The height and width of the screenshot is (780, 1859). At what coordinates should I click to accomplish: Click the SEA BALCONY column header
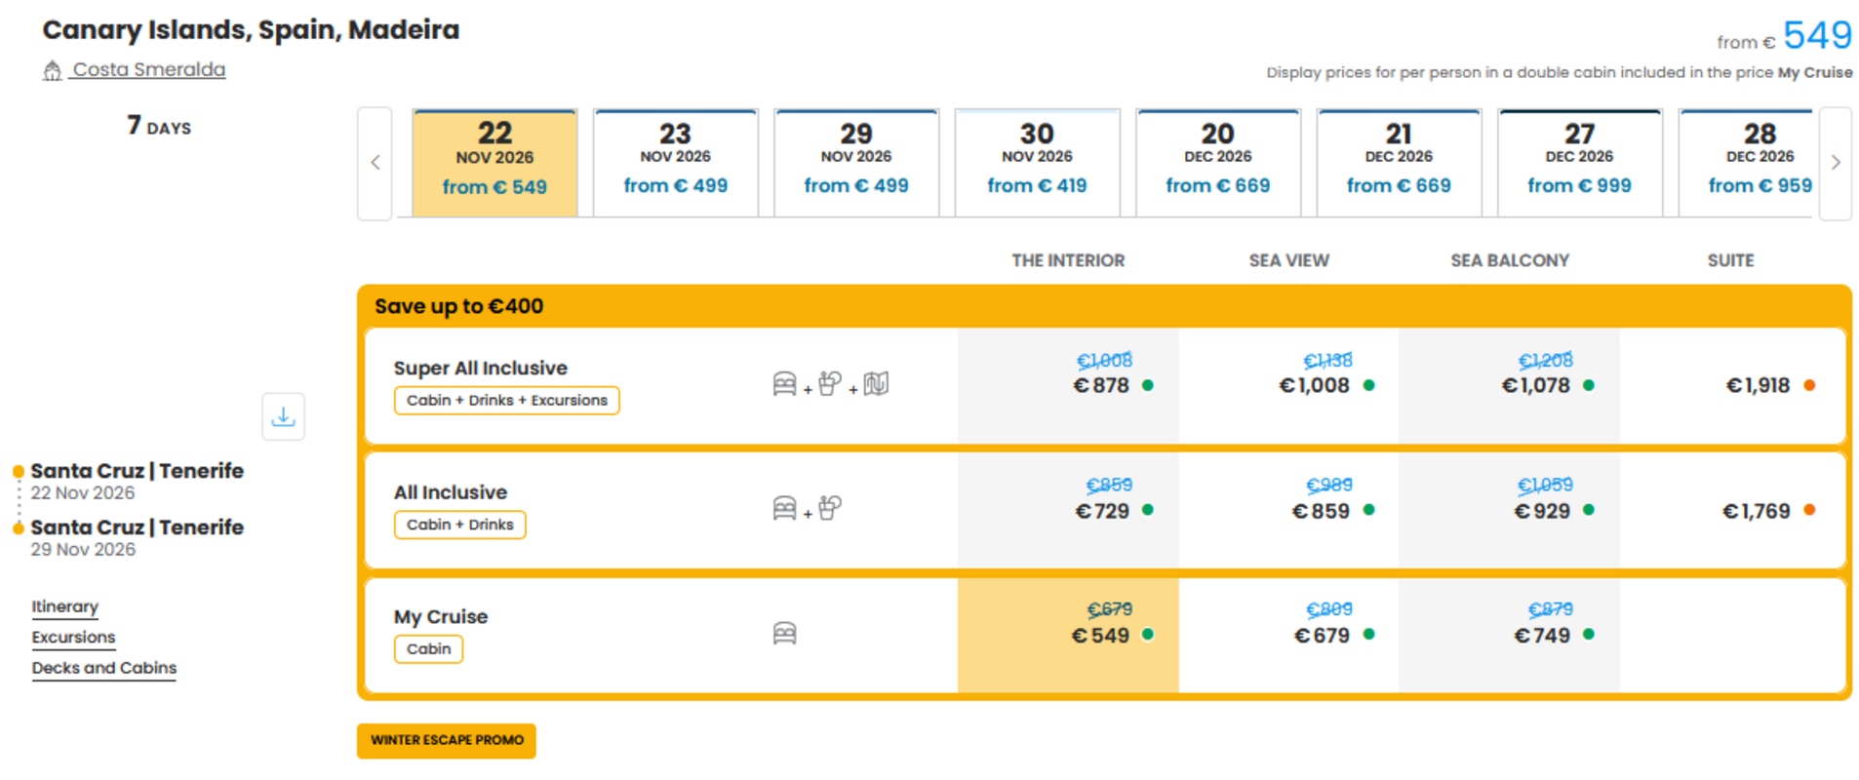tap(1510, 260)
